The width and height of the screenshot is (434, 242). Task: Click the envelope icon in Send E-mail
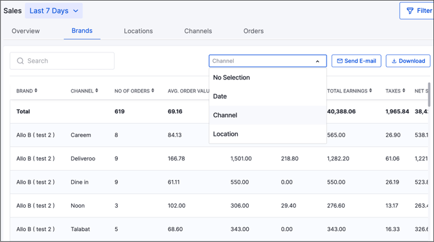click(x=339, y=61)
